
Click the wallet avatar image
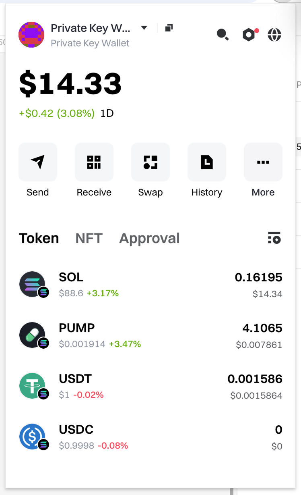pyautogui.click(x=31, y=35)
